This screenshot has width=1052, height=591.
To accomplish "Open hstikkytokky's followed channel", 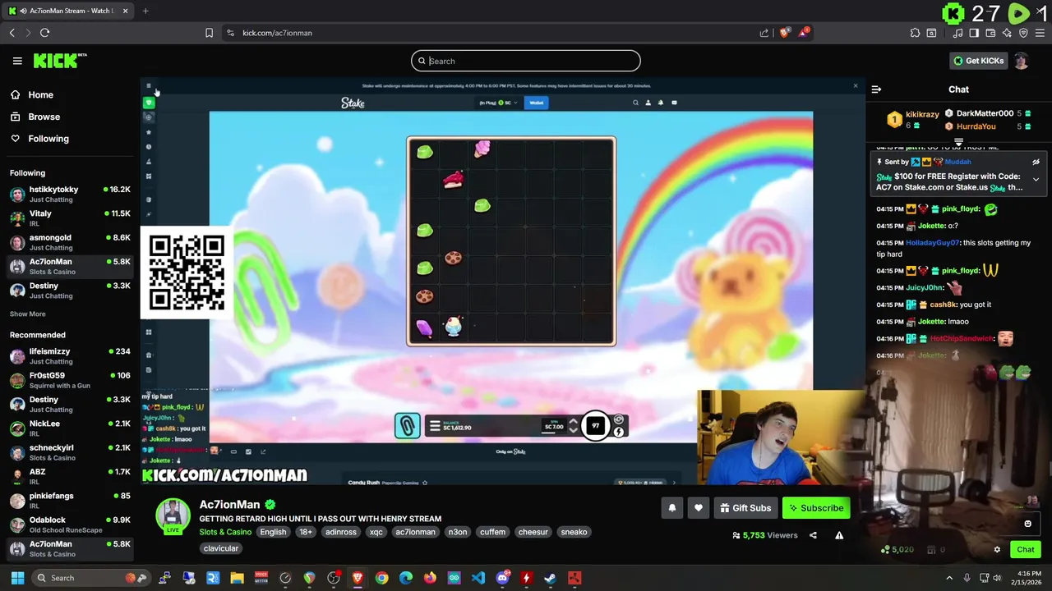I will (70, 194).
